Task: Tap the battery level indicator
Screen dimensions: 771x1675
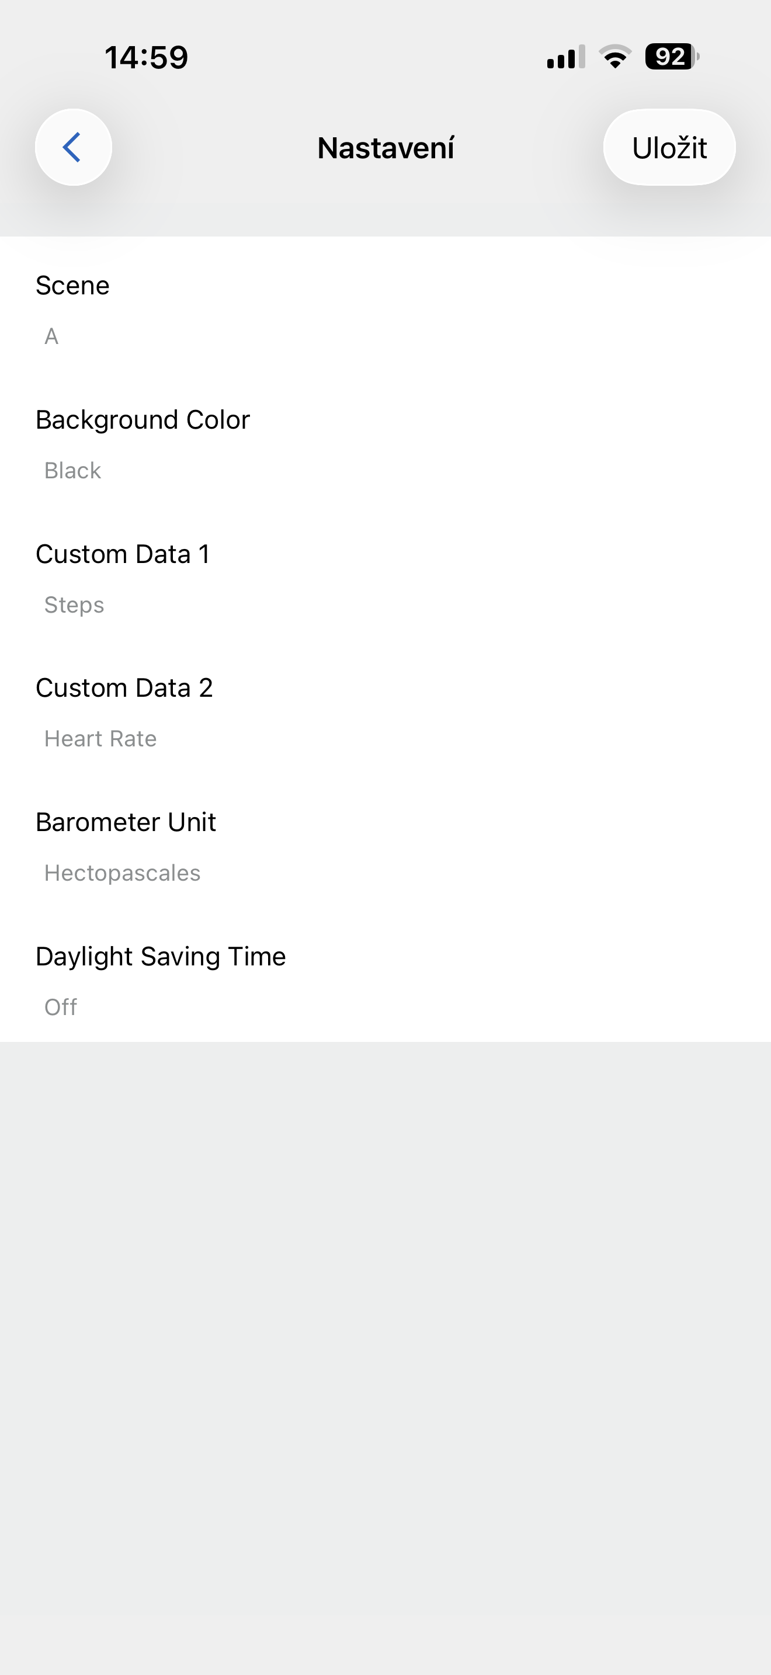Action: (x=672, y=57)
